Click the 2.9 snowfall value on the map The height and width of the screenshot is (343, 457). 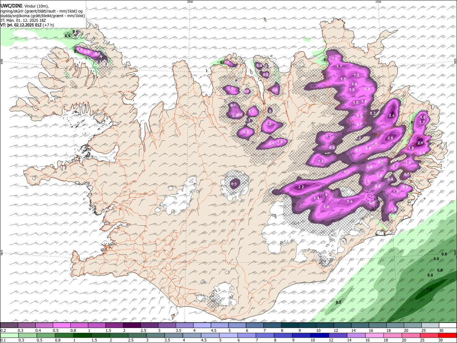(420, 143)
